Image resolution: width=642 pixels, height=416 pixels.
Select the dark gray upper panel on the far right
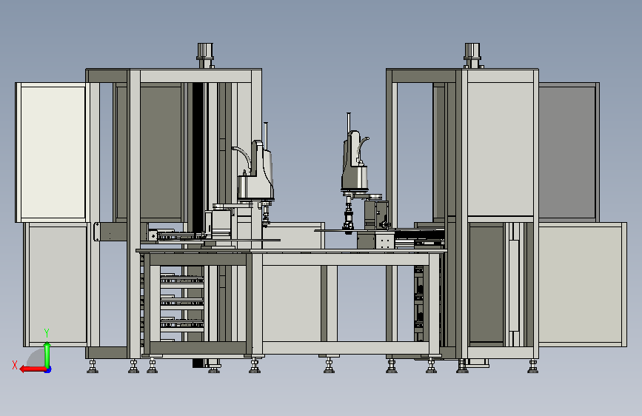[x=569, y=152]
